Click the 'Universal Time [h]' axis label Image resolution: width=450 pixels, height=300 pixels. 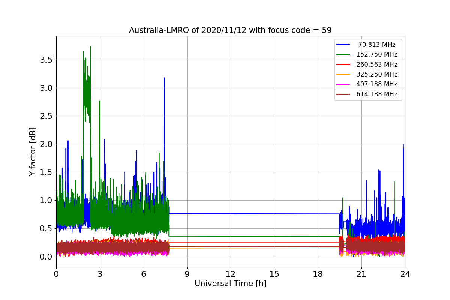click(230, 284)
